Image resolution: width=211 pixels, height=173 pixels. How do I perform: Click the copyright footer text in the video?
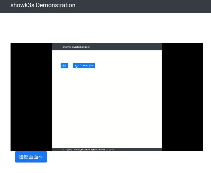pos(88,149)
